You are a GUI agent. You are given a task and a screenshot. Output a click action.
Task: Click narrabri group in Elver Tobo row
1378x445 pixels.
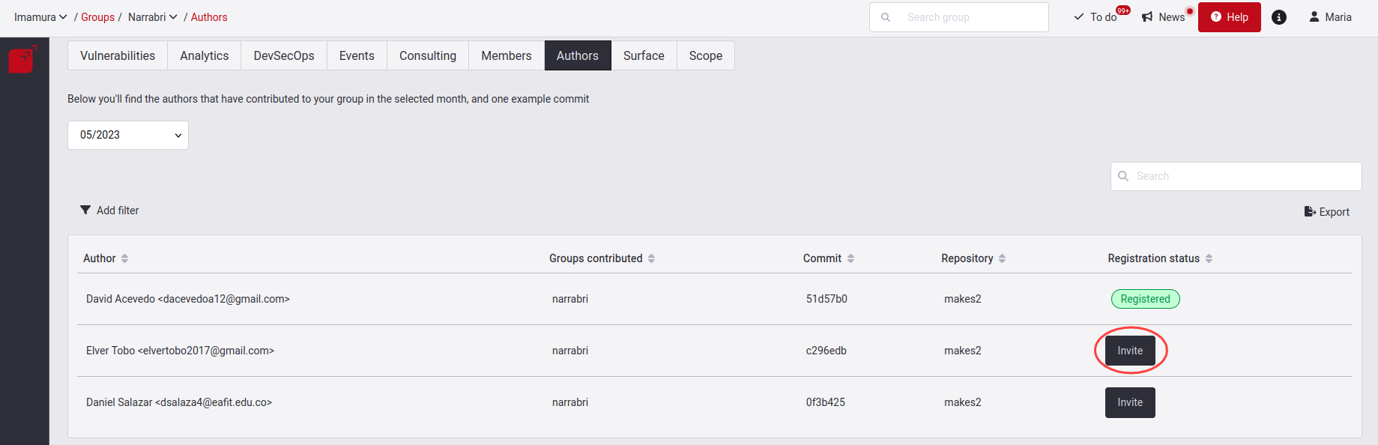(570, 351)
